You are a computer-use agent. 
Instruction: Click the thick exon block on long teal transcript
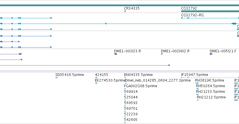coord(234,24)
